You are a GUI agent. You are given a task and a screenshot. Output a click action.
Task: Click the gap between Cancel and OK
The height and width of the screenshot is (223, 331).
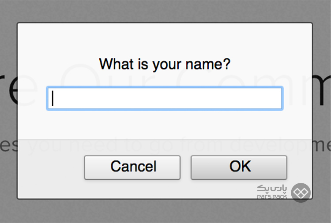click(x=185, y=167)
